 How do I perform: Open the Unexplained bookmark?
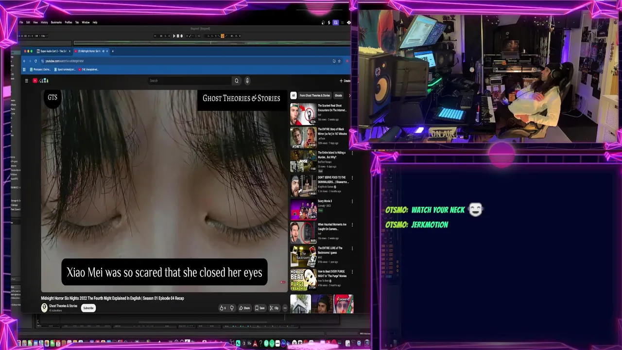[x=88, y=70]
